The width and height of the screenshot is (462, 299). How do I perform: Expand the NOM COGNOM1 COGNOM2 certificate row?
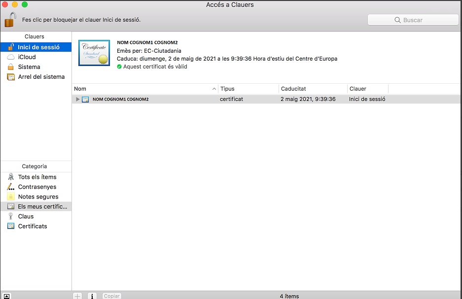pos(77,100)
